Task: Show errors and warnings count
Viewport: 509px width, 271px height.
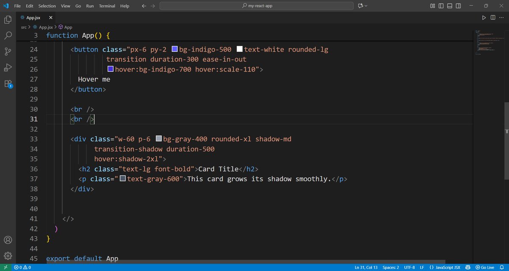Action: coord(22,268)
